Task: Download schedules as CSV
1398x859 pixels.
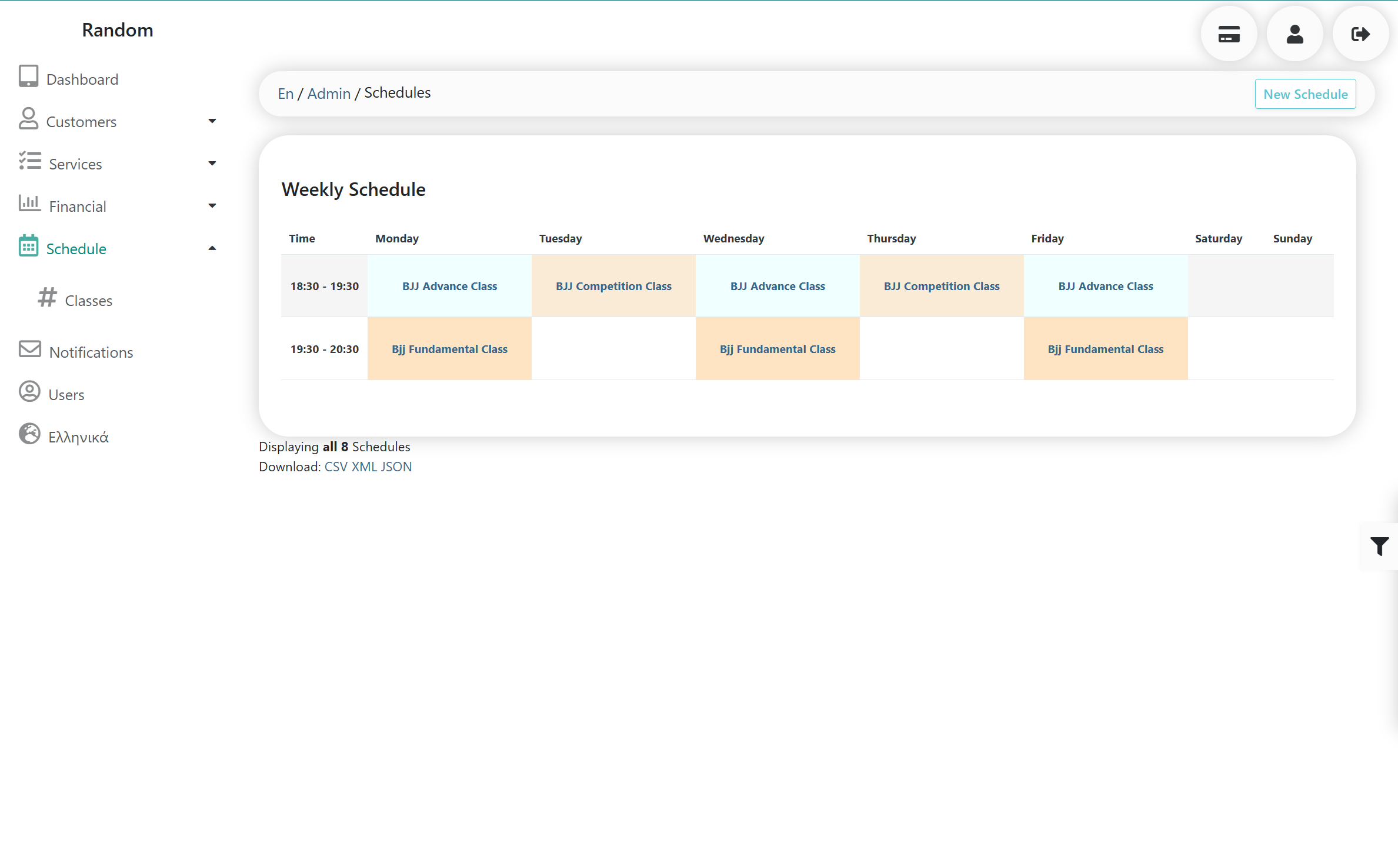Action: [336, 467]
